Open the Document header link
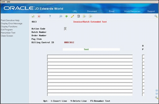This screenshot has height=104, width=159. 92,11
